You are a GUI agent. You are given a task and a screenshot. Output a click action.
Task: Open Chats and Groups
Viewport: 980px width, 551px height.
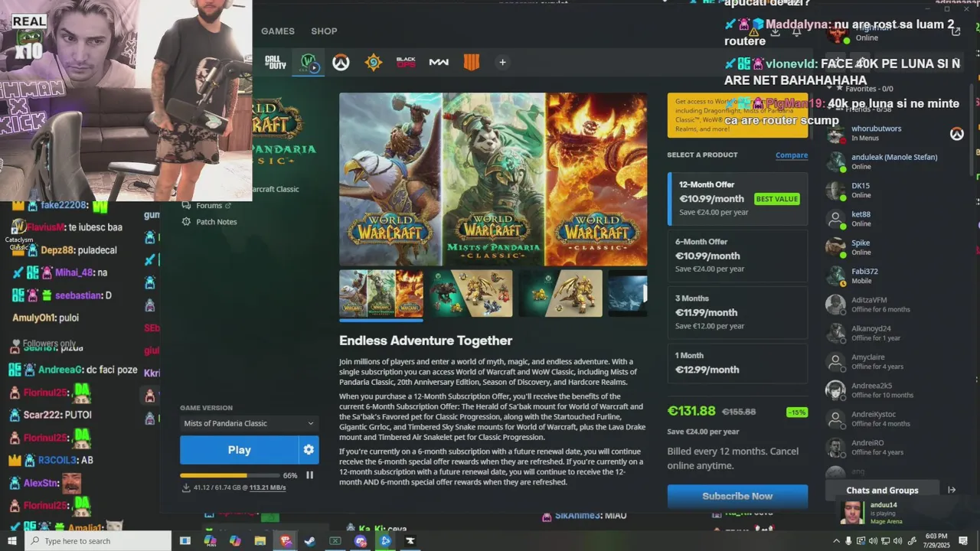click(882, 490)
